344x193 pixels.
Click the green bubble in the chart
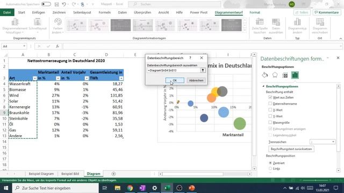(240, 123)
